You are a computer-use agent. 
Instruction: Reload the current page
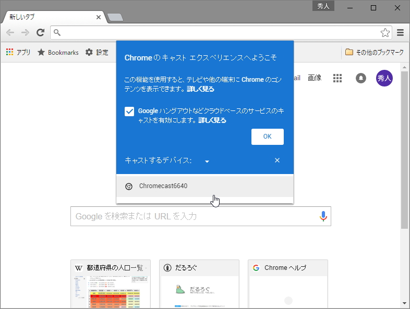coord(40,33)
